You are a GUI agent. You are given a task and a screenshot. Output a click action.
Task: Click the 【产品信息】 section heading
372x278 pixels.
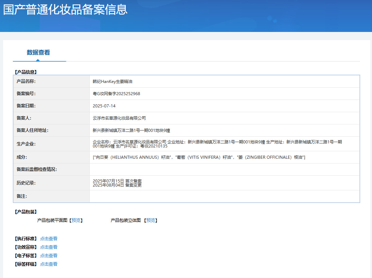(x=26, y=72)
